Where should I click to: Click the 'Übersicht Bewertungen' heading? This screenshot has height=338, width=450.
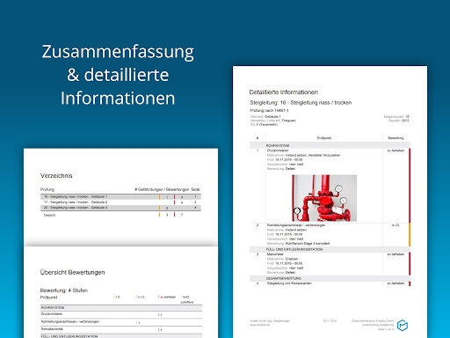pos(72,272)
